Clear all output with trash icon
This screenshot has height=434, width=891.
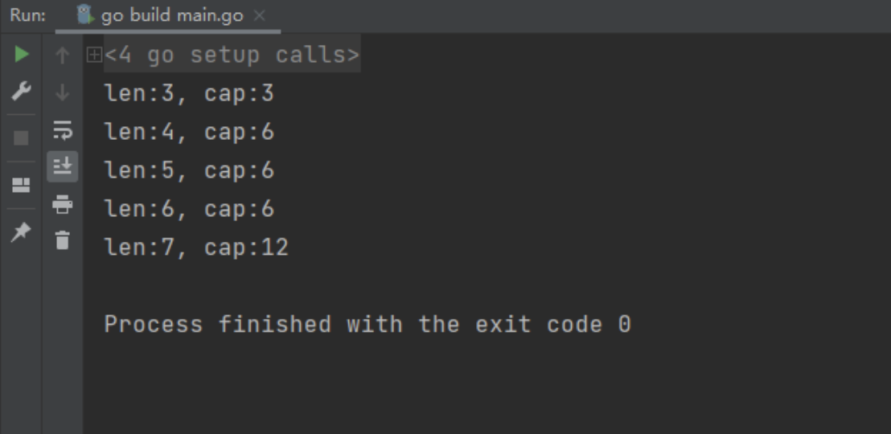coord(63,240)
